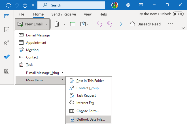Image resolution: width=187 pixels, height=124 pixels.
Task: Open the Mail view in sidebar
Action: coord(7,16)
